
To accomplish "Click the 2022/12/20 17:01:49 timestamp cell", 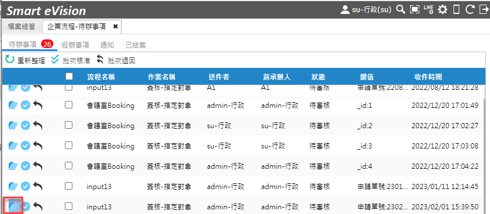I will [445, 106].
